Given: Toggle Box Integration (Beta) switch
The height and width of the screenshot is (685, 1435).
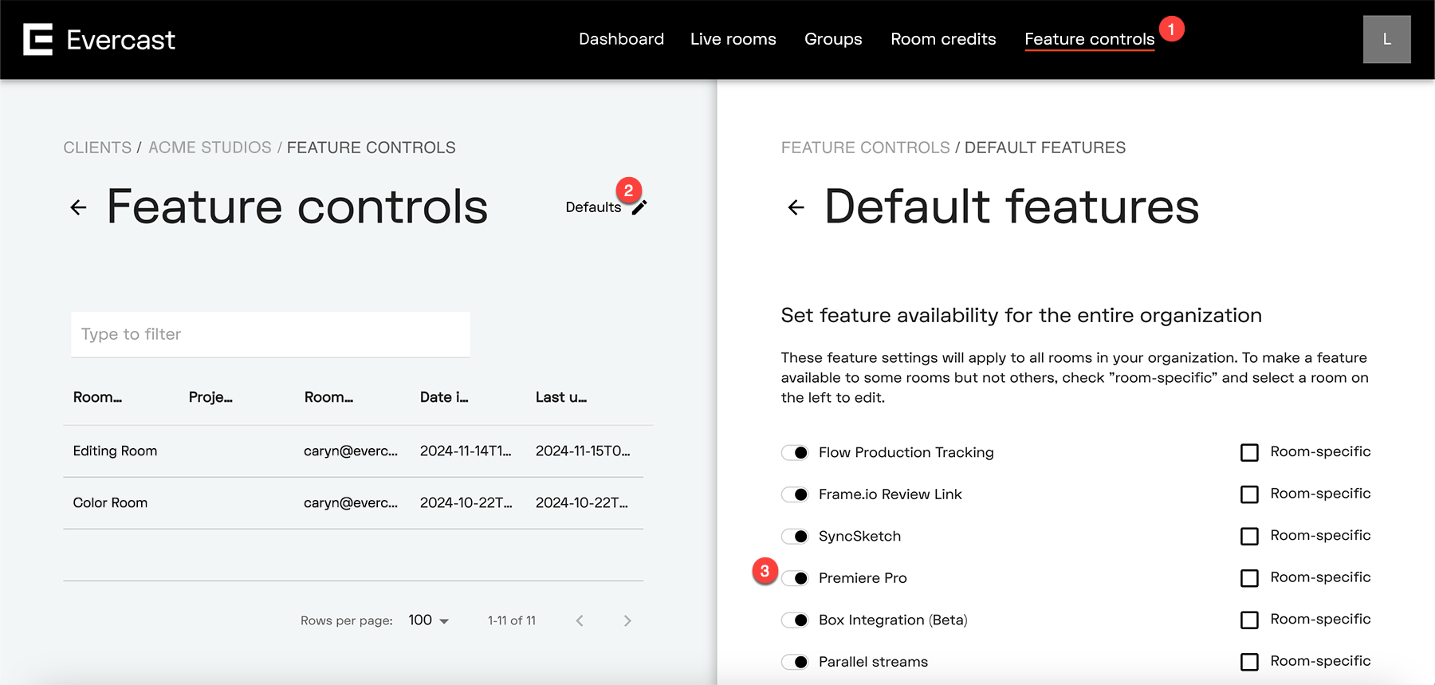Looking at the screenshot, I should click(x=795, y=620).
